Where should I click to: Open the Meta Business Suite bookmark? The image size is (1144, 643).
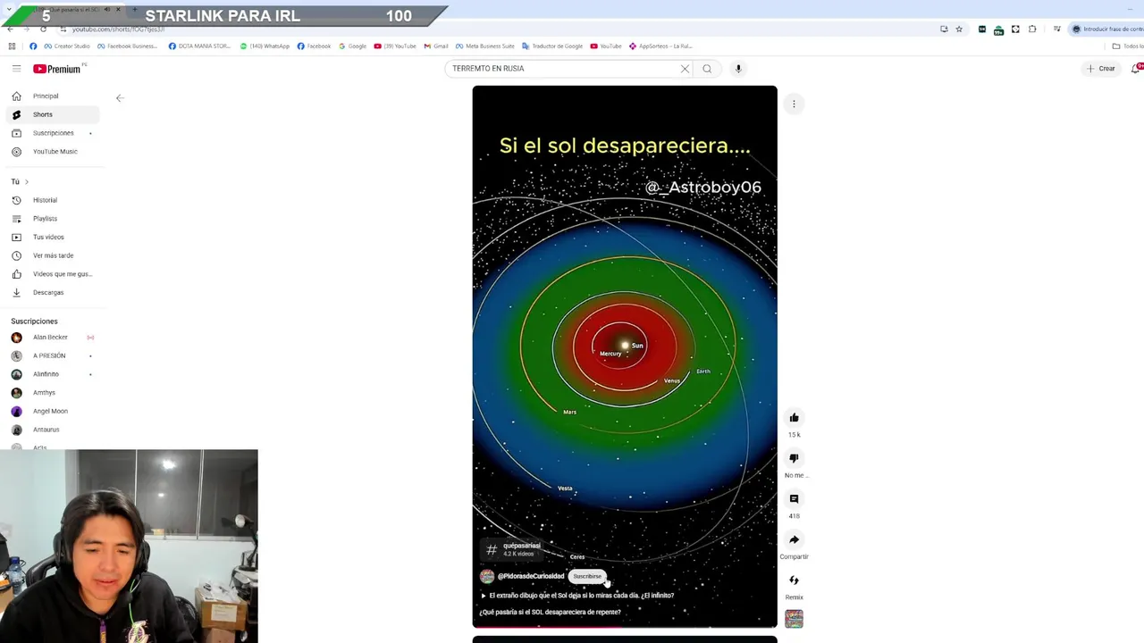tap(485, 46)
